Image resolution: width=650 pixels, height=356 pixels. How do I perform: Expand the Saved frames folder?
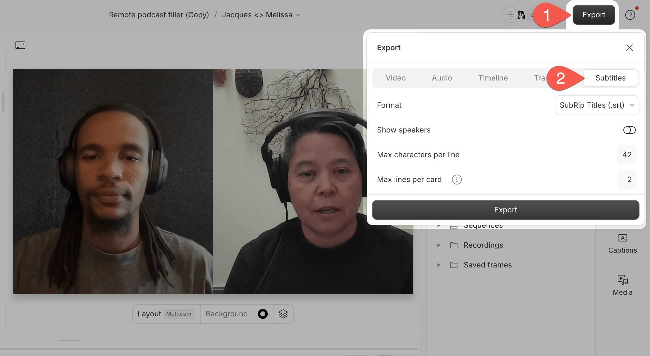[439, 265]
